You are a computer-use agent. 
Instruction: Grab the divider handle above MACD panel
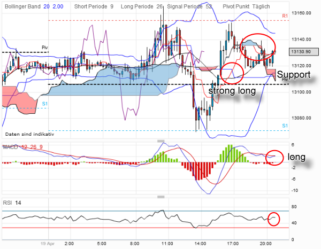click(161, 141)
